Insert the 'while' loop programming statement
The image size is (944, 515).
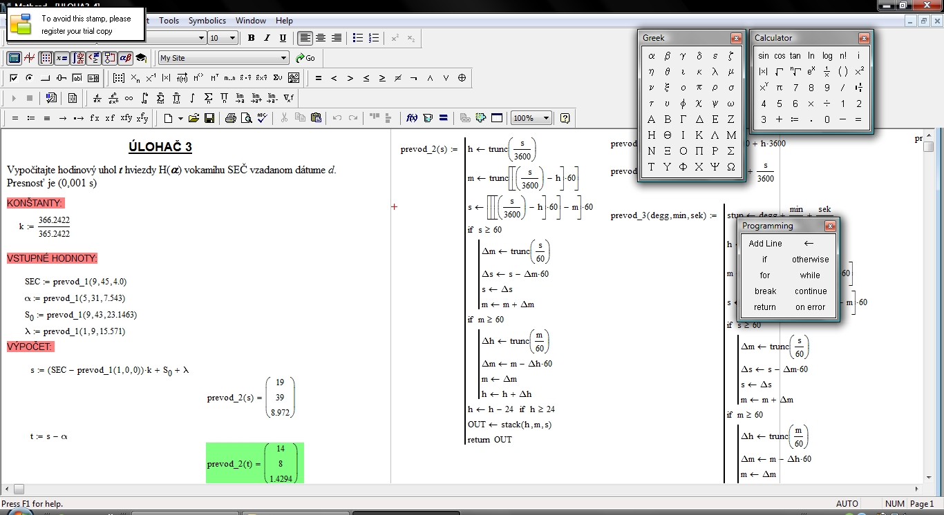click(x=810, y=275)
